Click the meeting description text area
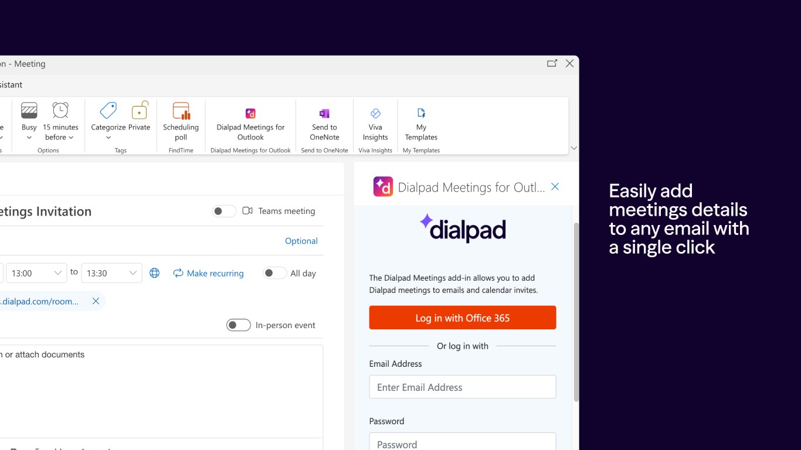The height and width of the screenshot is (450, 801). point(161,391)
